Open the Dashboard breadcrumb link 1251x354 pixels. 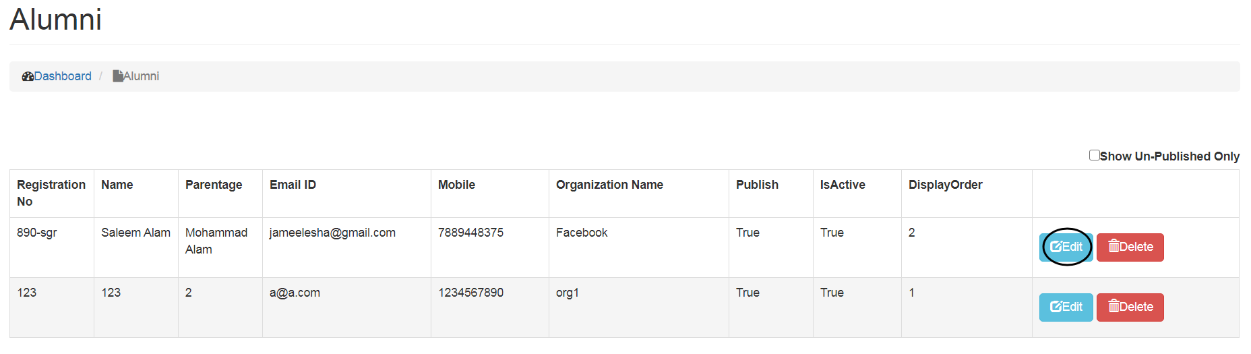click(63, 76)
